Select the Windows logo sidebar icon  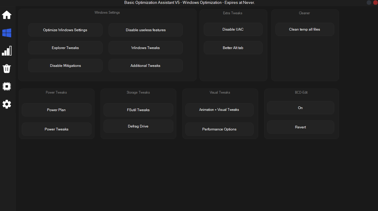(7, 33)
